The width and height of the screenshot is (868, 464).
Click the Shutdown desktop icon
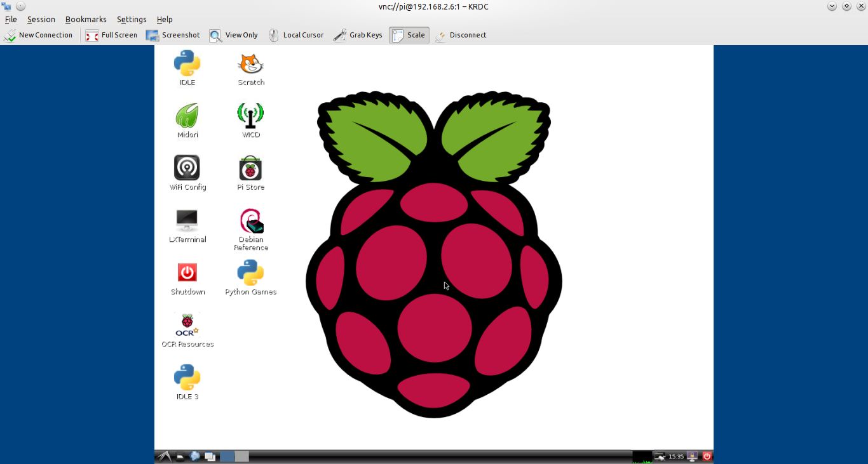click(x=187, y=278)
